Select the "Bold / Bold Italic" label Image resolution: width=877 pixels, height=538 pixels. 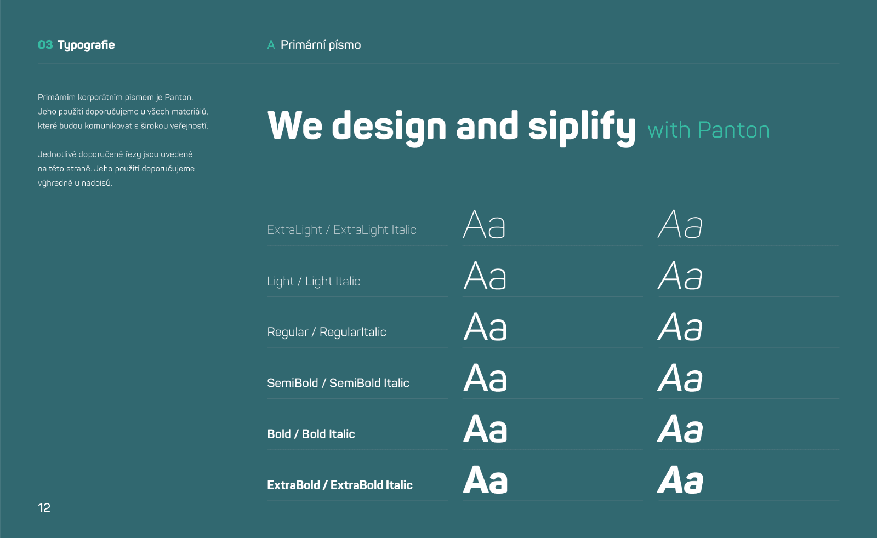[311, 434]
